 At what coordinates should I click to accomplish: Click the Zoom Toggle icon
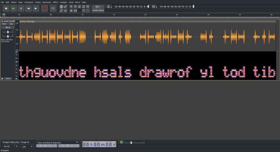[87, 7]
